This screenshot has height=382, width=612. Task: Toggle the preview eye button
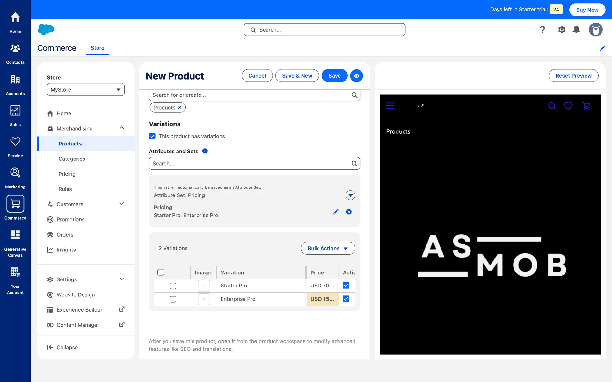tap(356, 76)
